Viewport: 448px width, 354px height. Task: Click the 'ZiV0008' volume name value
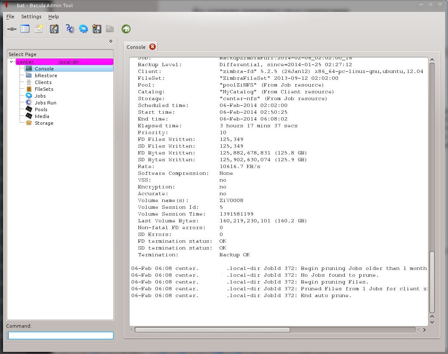click(x=231, y=200)
